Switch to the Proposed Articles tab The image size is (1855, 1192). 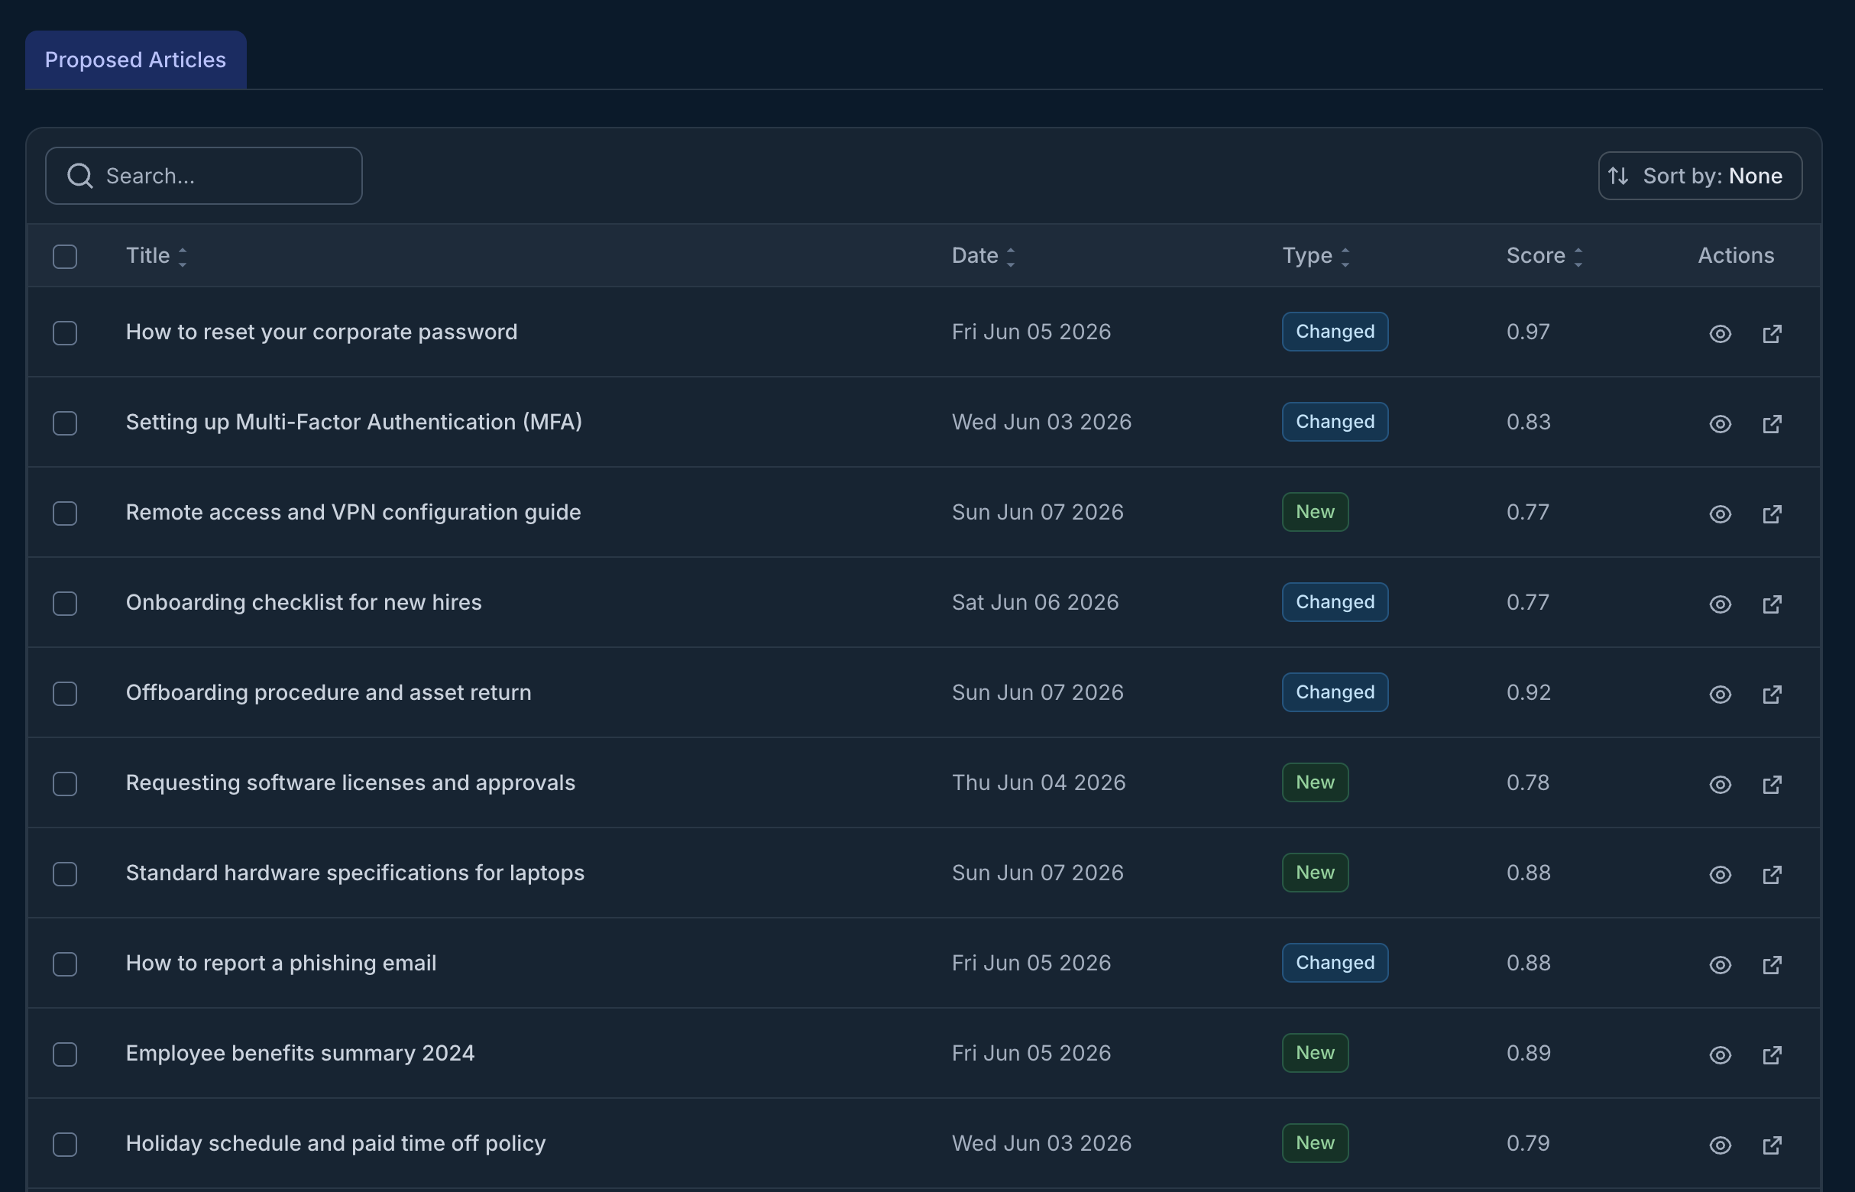(135, 60)
